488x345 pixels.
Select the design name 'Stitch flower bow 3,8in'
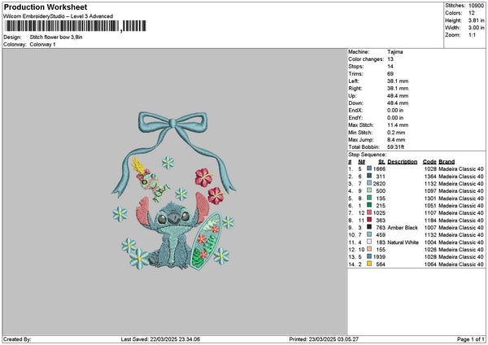pos(56,37)
